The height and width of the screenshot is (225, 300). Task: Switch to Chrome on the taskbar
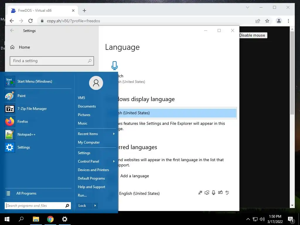tap(50, 219)
